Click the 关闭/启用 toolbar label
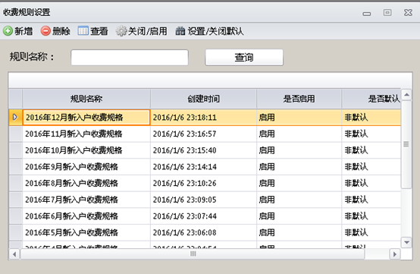 tap(147, 31)
